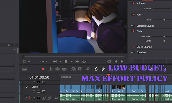Open the Timeline View Options icon

[x=24, y=69]
